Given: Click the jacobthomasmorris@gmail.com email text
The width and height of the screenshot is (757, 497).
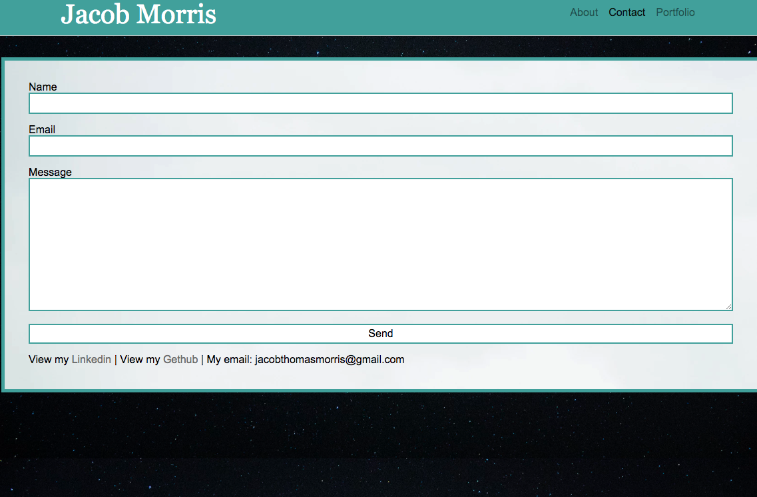Looking at the screenshot, I should pos(330,359).
